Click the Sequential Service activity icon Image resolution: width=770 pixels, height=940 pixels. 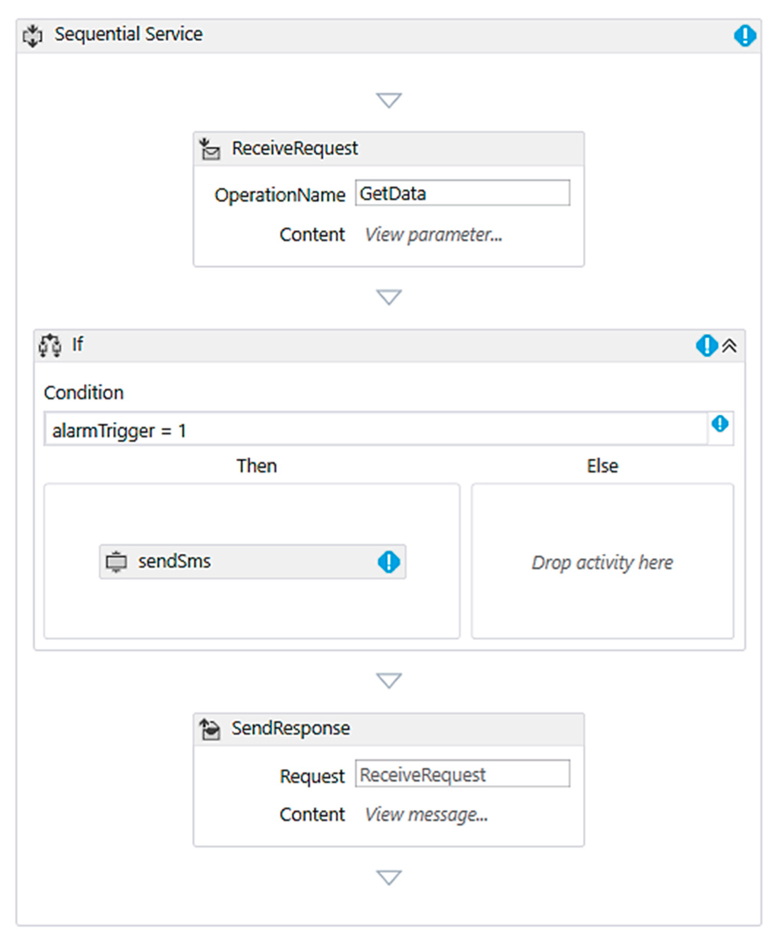pyautogui.click(x=32, y=35)
